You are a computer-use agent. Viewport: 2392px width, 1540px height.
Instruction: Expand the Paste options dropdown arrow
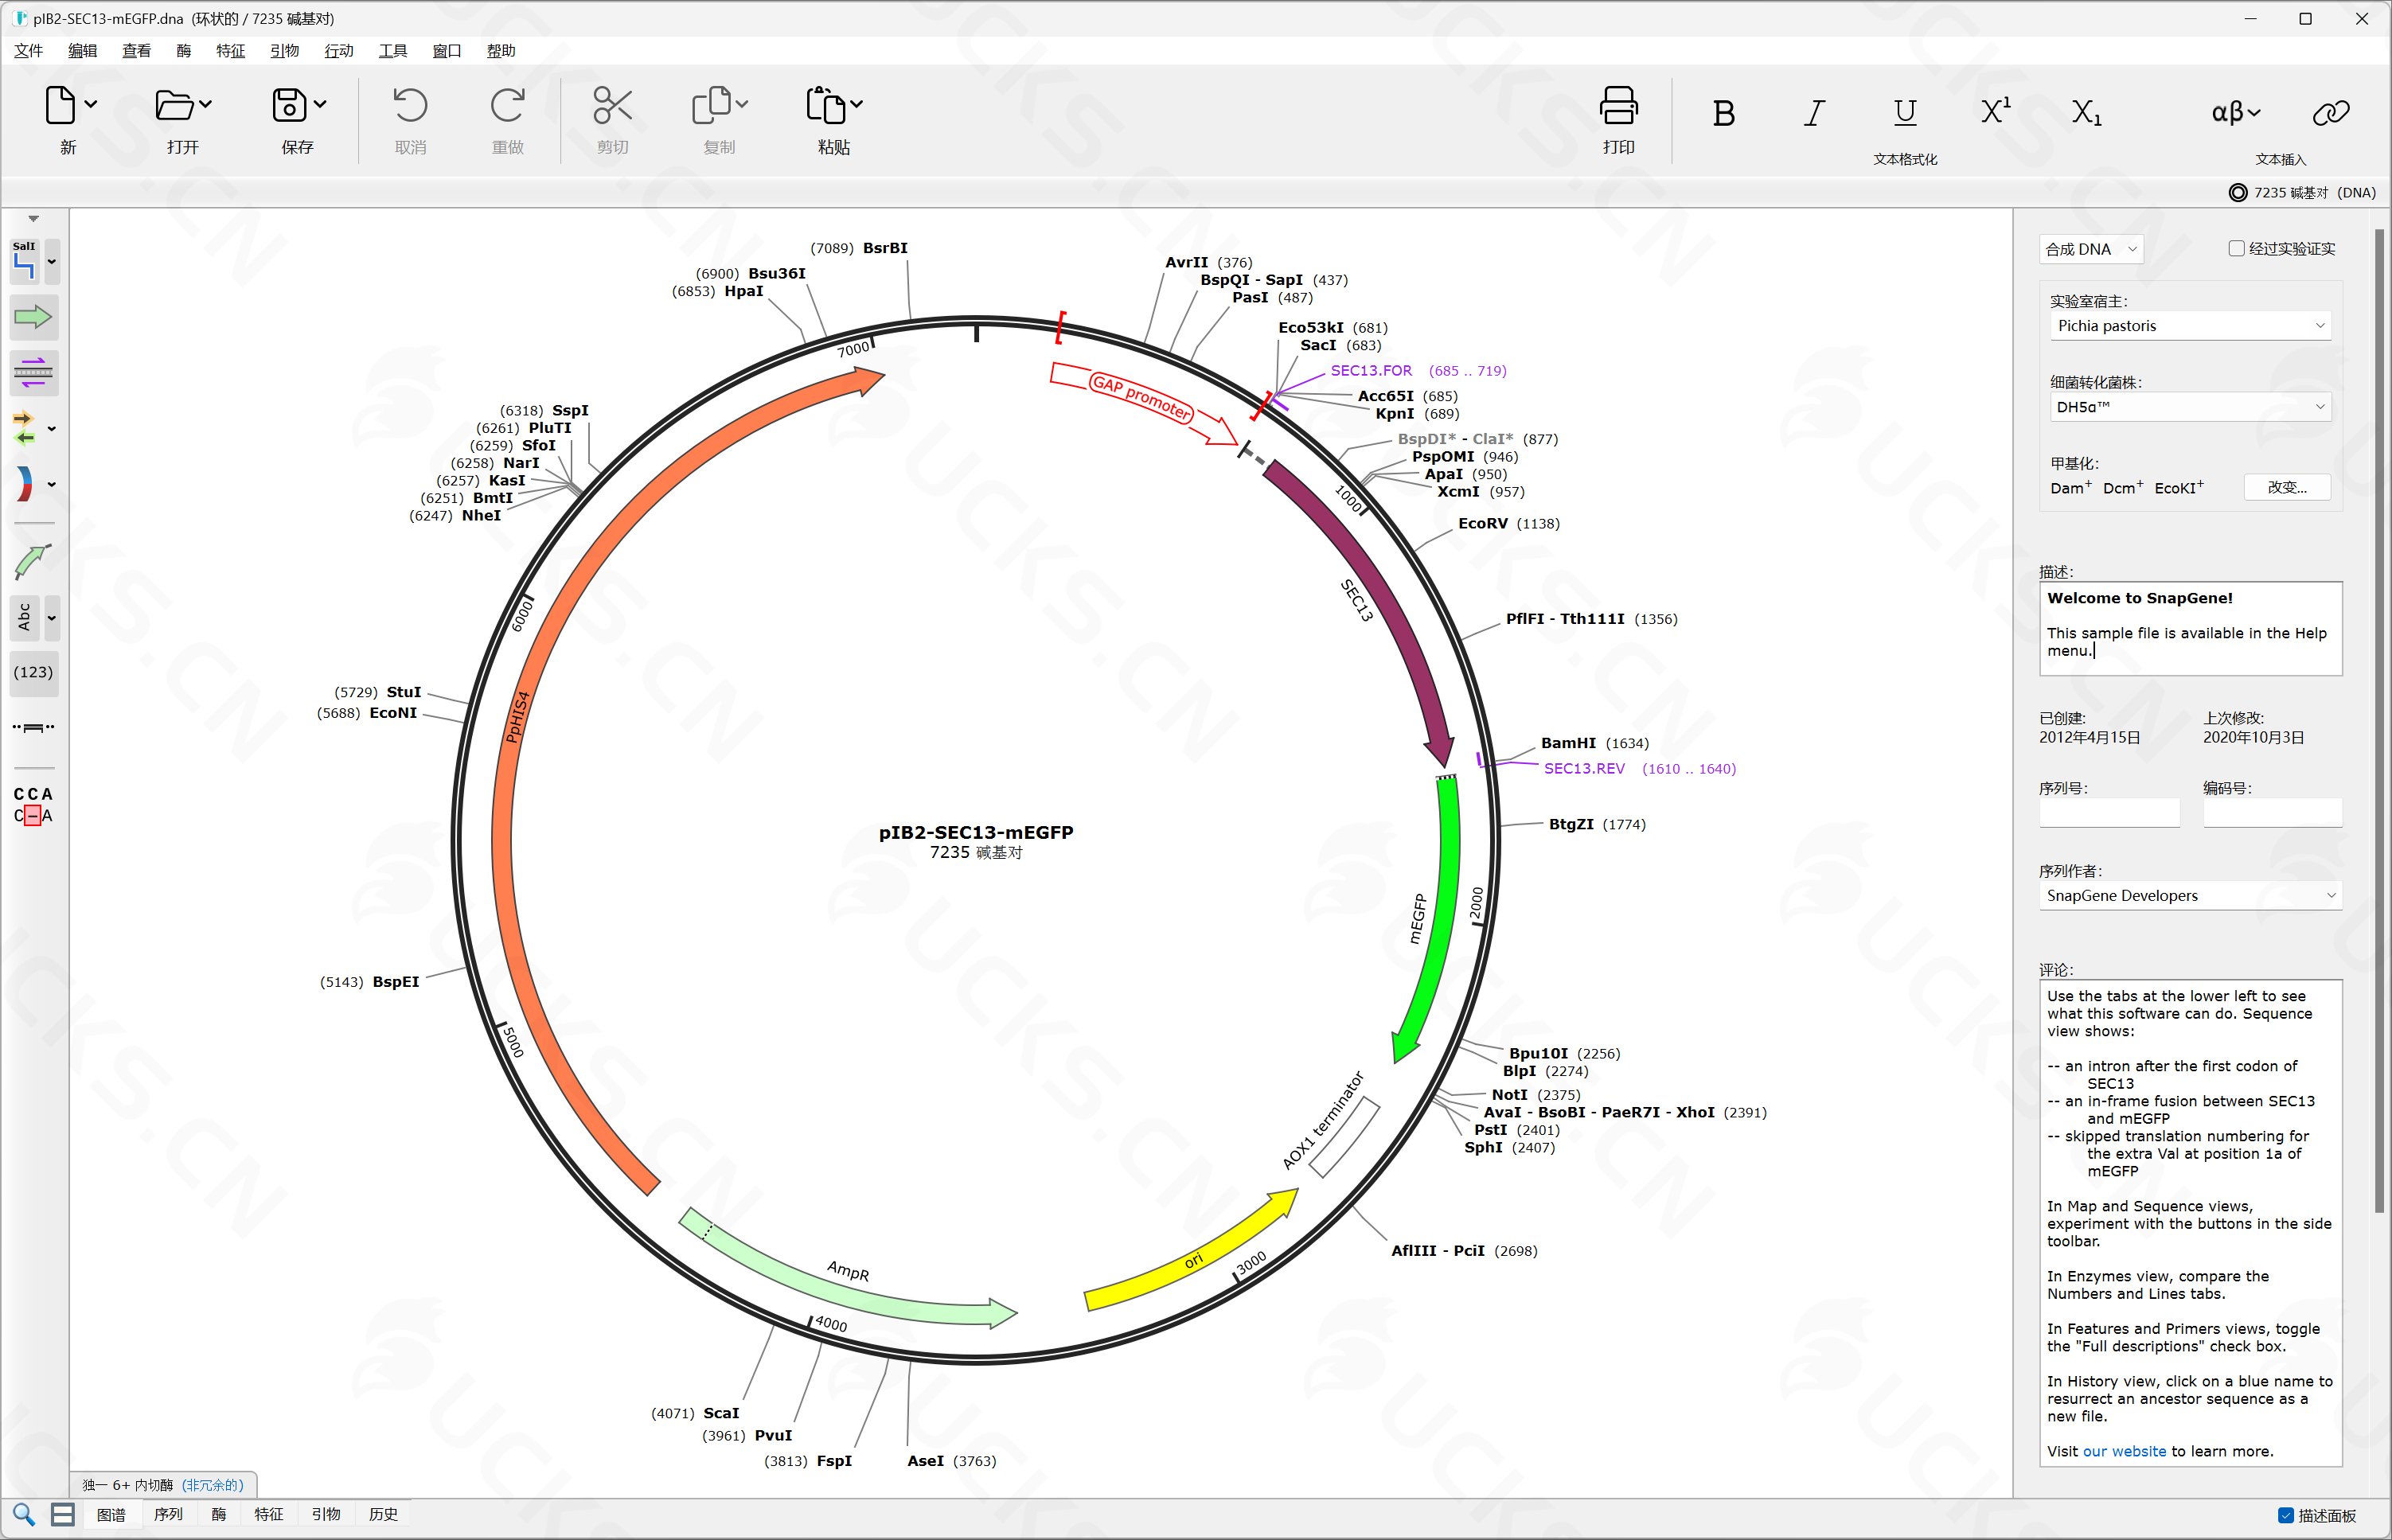(x=856, y=104)
